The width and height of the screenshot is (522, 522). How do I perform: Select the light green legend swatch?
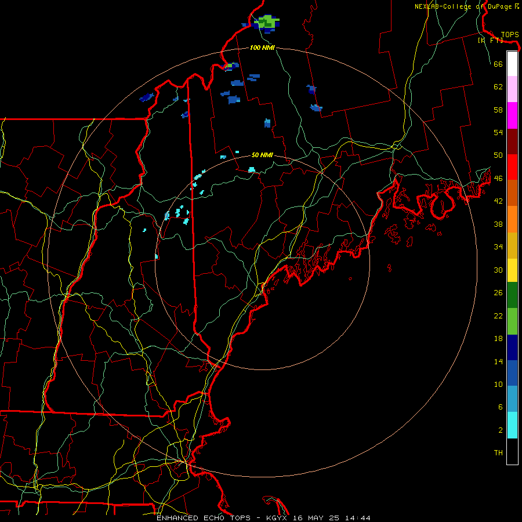[512, 321]
